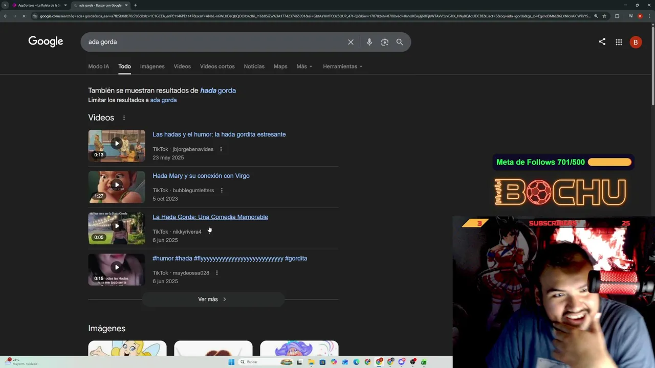This screenshot has width=655, height=368.
Task: Play the 0:05 Hada Gorda thumbnail
Action: [x=117, y=228]
